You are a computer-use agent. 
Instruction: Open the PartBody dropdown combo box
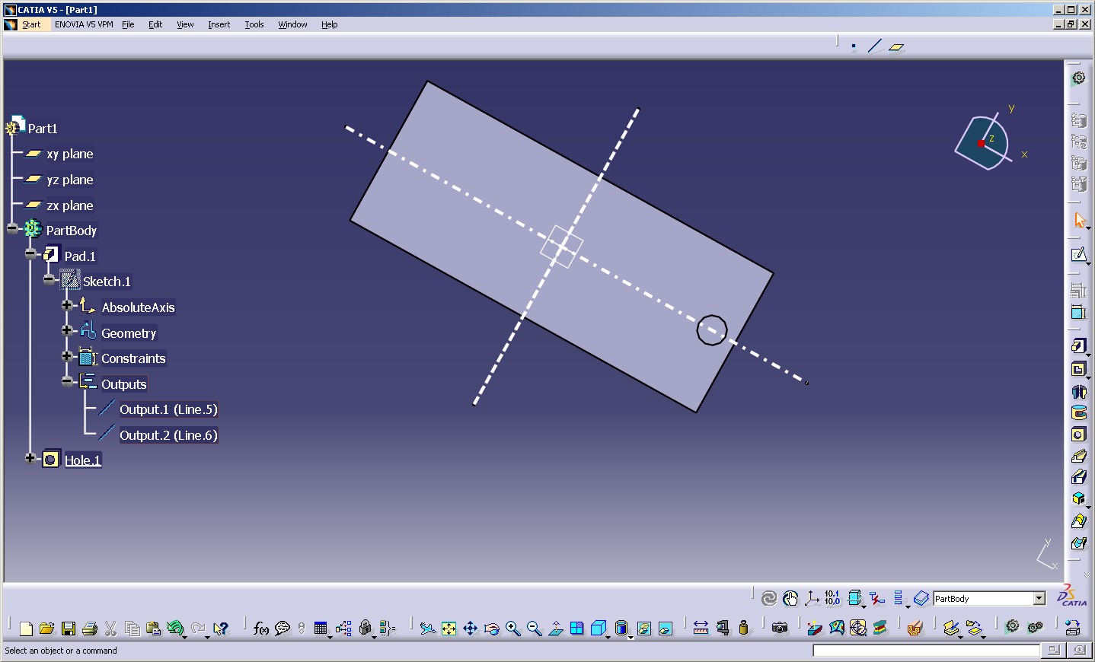point(1039,599)
